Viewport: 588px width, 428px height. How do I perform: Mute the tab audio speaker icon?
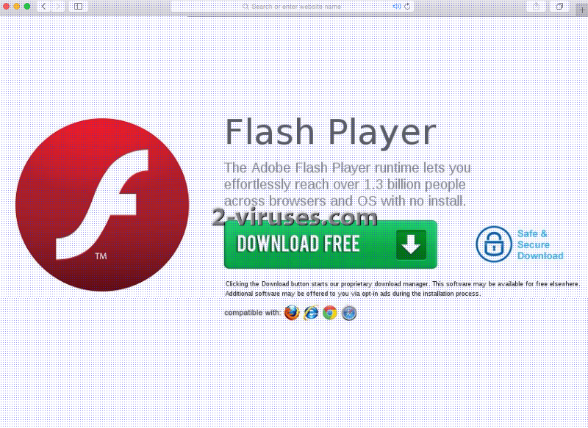pos(397,7)
